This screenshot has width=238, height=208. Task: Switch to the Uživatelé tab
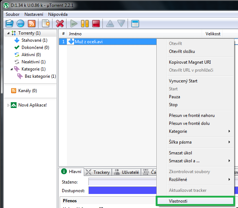point(127,172)
